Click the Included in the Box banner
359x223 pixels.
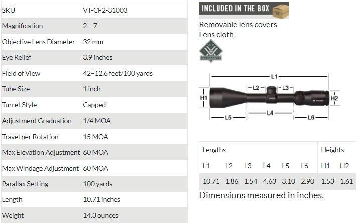click(243, 10)
